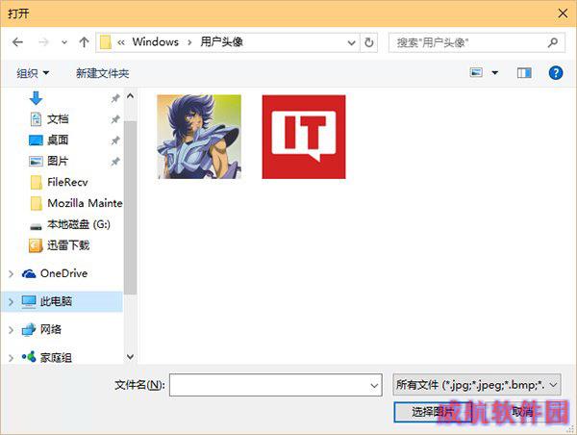Viewport: 577px width, 435px height.
Task: Click 新建文件夹 button
Action: [x=102, y=73]
